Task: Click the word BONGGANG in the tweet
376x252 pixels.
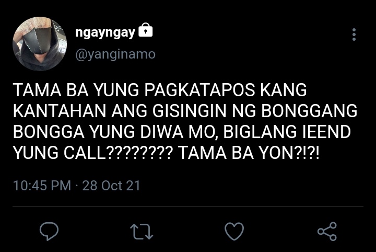Action: (x=309, y=111)
